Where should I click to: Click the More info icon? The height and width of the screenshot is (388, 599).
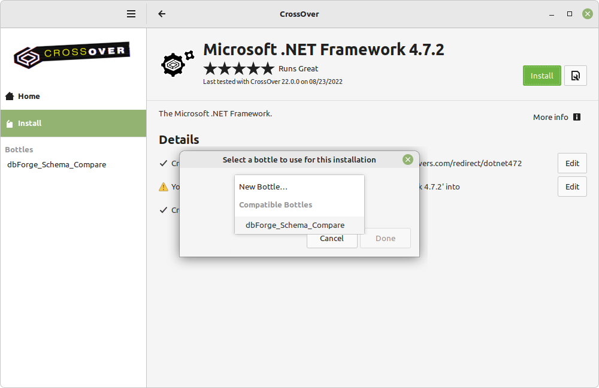tap(577, 117)
